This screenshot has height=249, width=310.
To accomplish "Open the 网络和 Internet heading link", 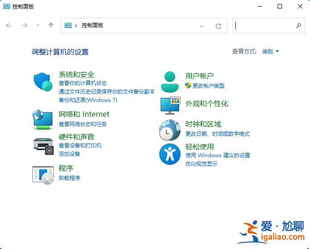I will [84, 114].
